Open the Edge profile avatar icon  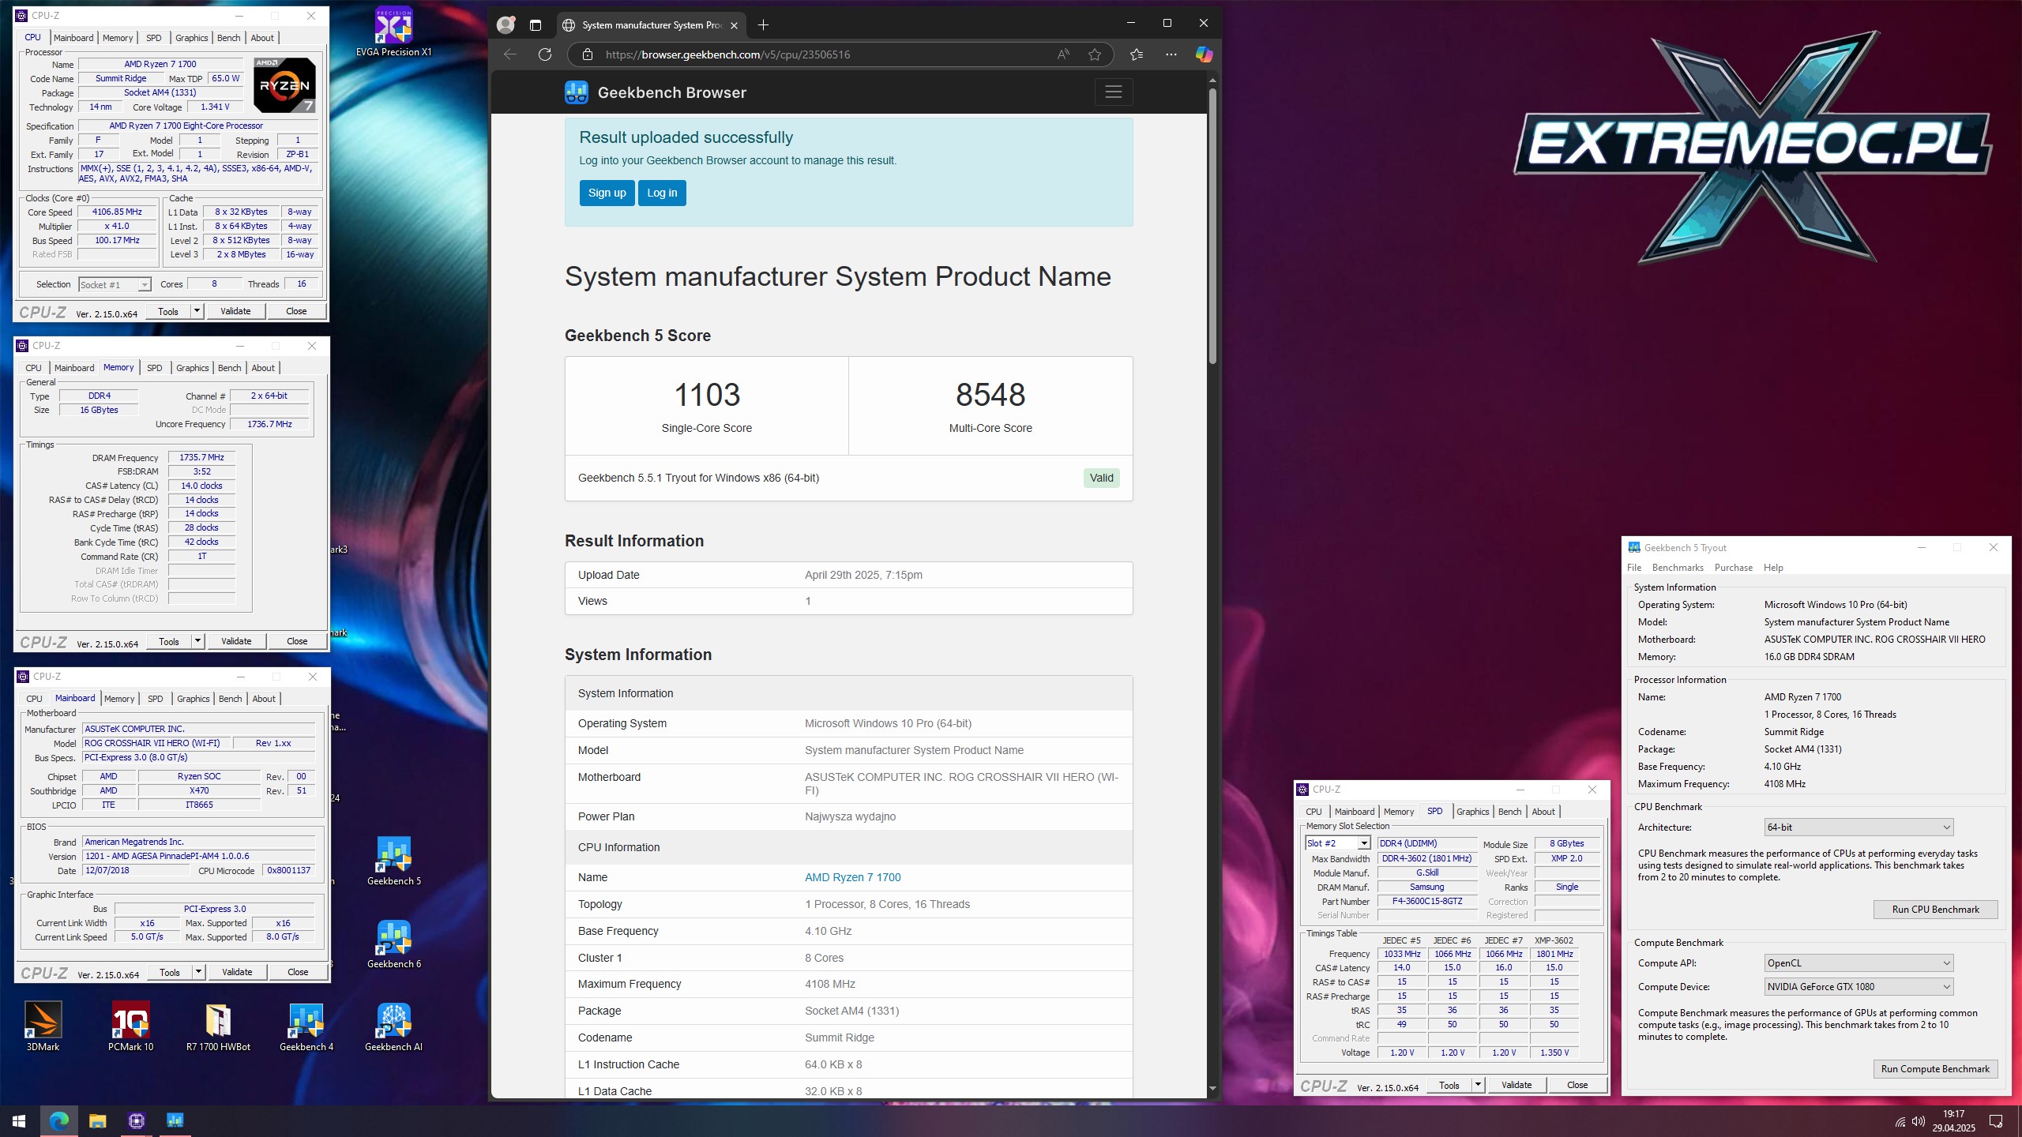click(x=505, y=25)
